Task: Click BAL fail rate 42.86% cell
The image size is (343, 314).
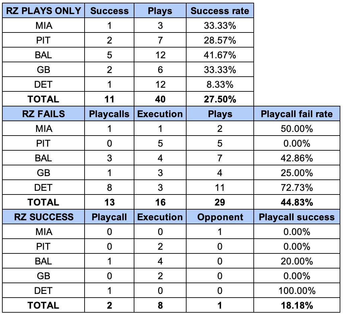Action: click(x=297, y=158)
